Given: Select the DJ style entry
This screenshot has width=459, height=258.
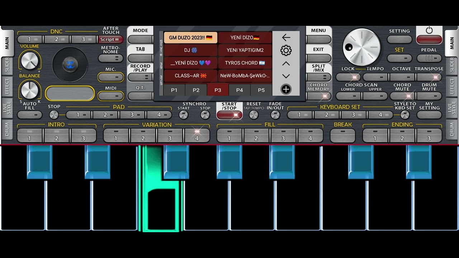Looking at the screenshot, I should (x=190, y=50).
